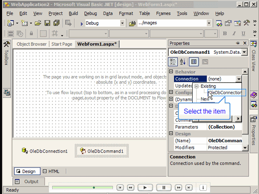
Task: Expand the (Dynamic Properties) row
Action: tap(171, 99)
